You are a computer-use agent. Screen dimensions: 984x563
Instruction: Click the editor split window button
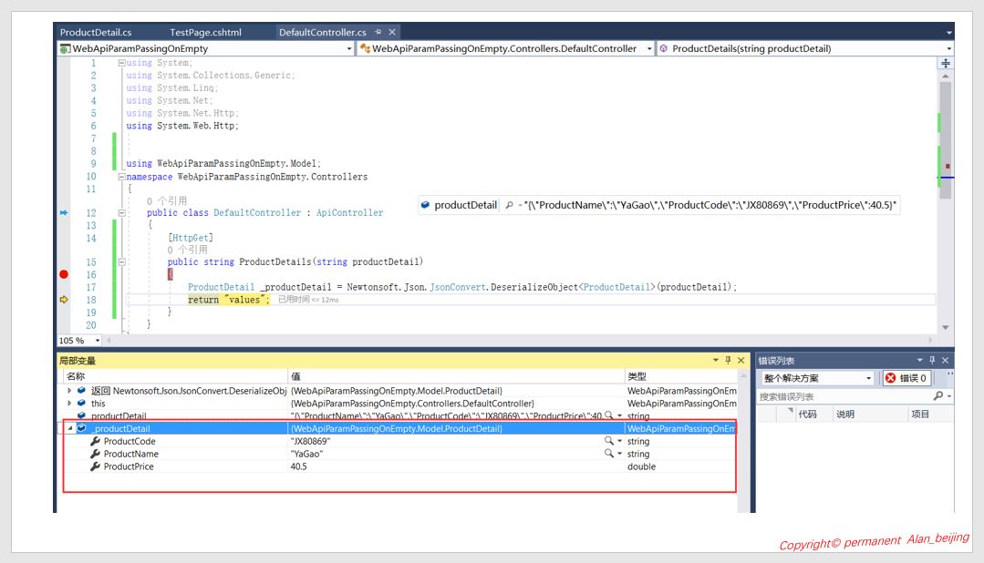pyautogui.click(x=945, y=63)
